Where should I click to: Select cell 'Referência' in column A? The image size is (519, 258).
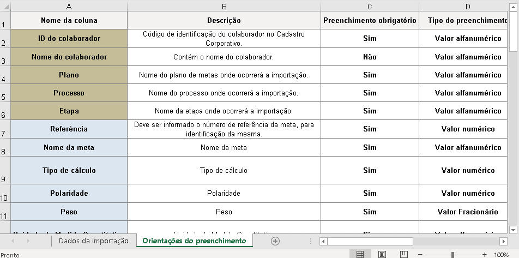pyautogui.click(x=69, y=129)
